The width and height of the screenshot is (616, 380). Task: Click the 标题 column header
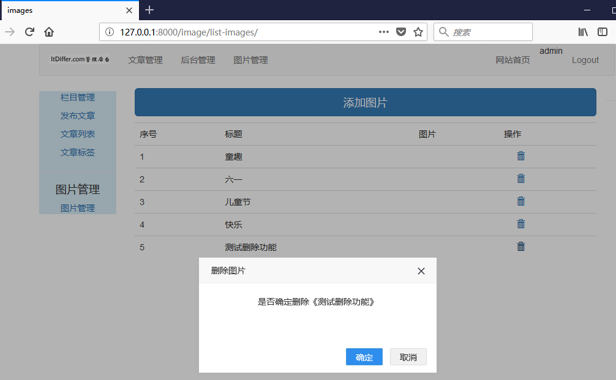pyautogui.click(x=234, y=134)
